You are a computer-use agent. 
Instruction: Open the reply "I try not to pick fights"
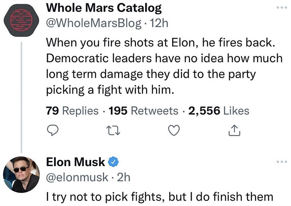coord(159,197)
